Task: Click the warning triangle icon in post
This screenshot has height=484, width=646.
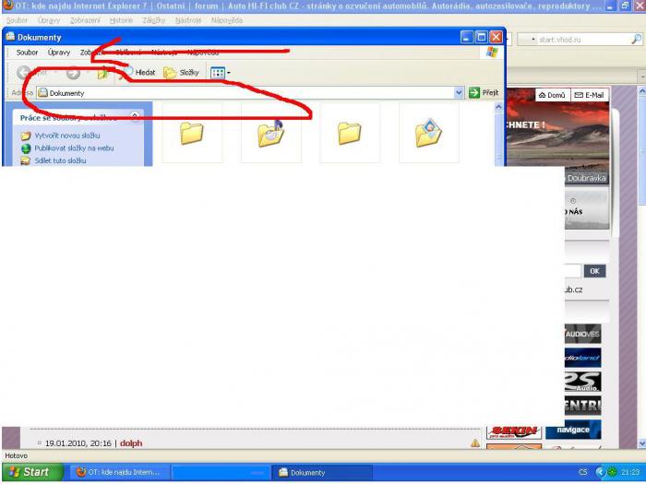Action: 476,443
